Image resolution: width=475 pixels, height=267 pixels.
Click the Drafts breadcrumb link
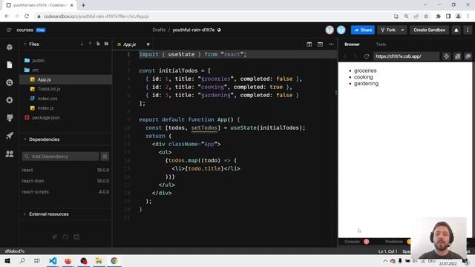(159, 30)
